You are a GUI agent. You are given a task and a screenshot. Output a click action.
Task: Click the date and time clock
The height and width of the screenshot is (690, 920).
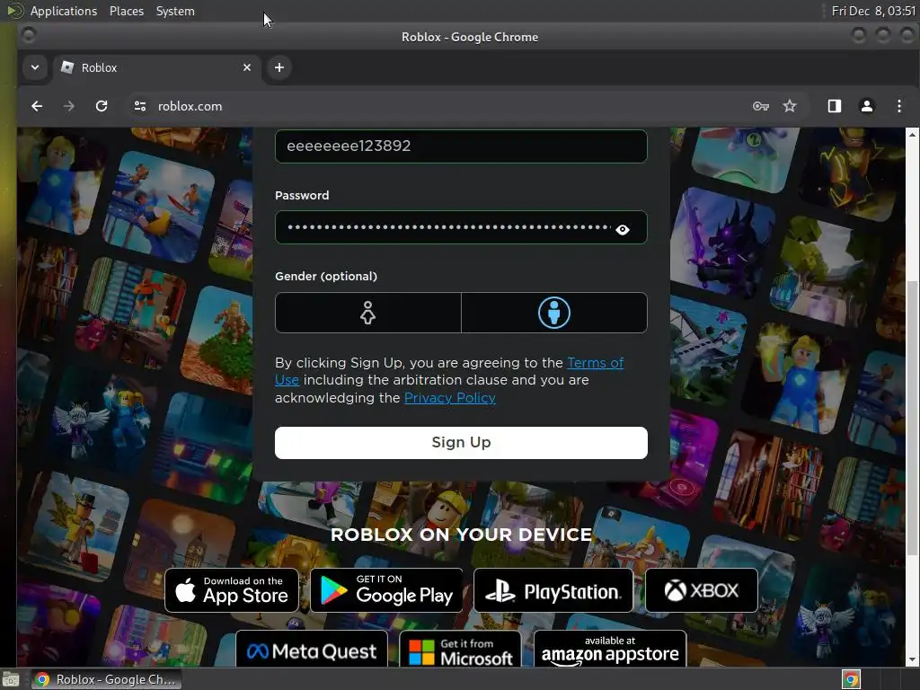873,11
